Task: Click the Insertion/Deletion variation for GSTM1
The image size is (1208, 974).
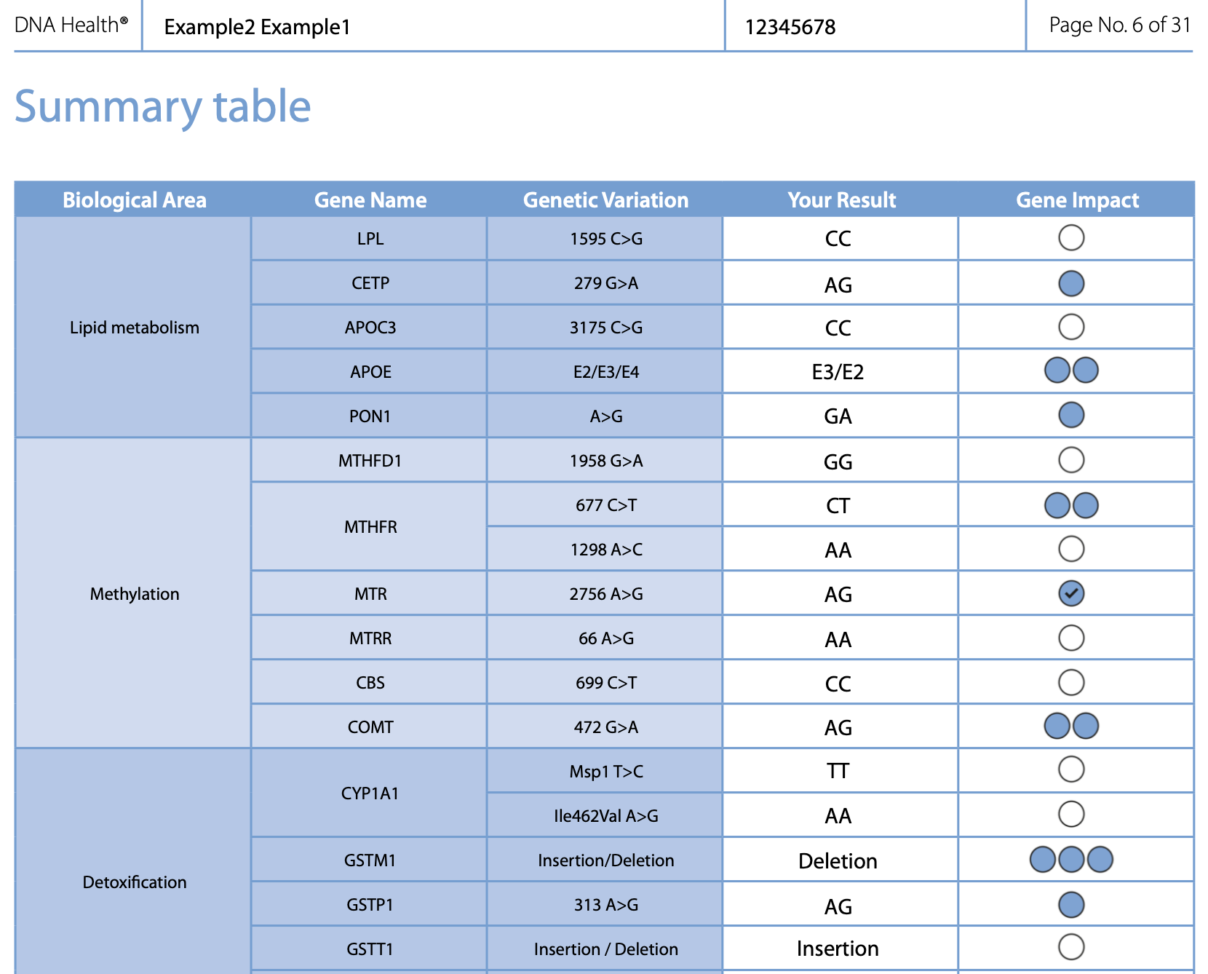Action: pos(605,860)
